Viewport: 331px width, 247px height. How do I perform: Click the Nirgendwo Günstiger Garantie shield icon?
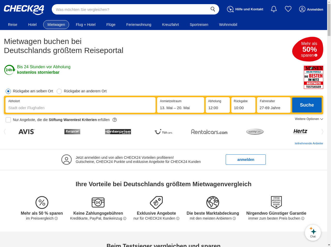[276, 203]
